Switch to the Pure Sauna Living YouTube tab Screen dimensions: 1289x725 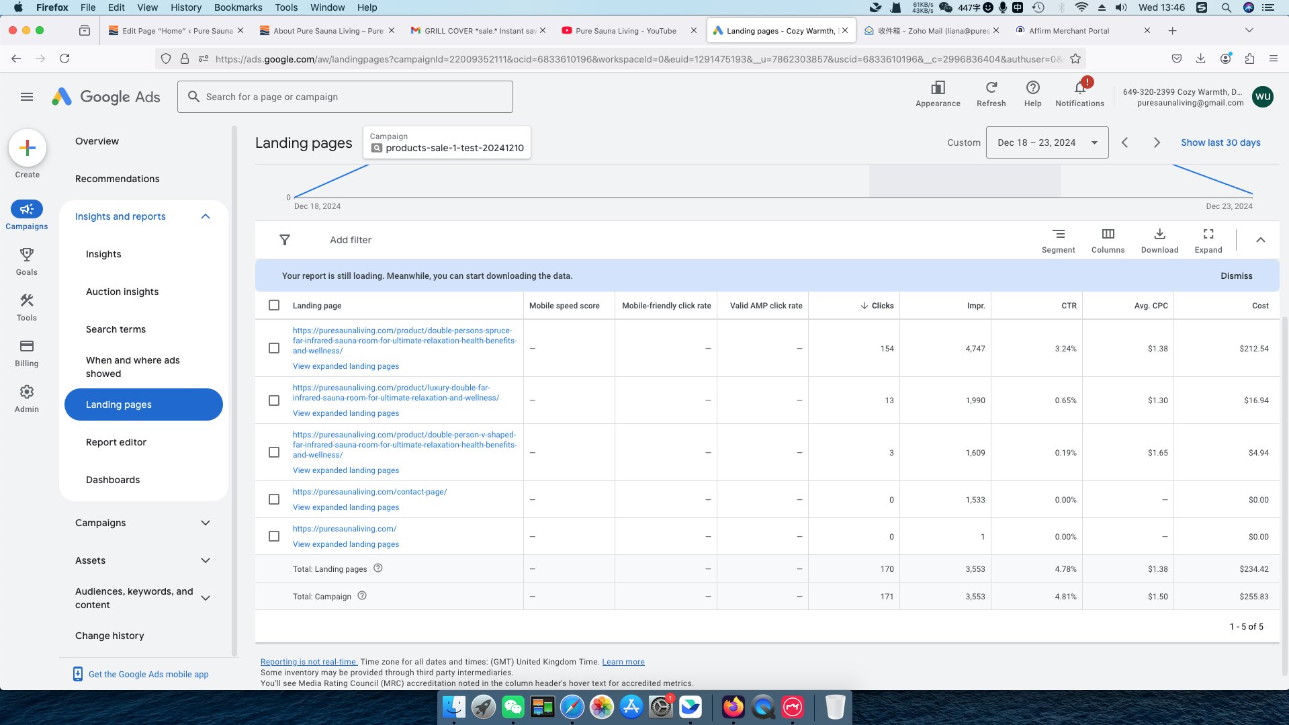(x=625, y=31)
